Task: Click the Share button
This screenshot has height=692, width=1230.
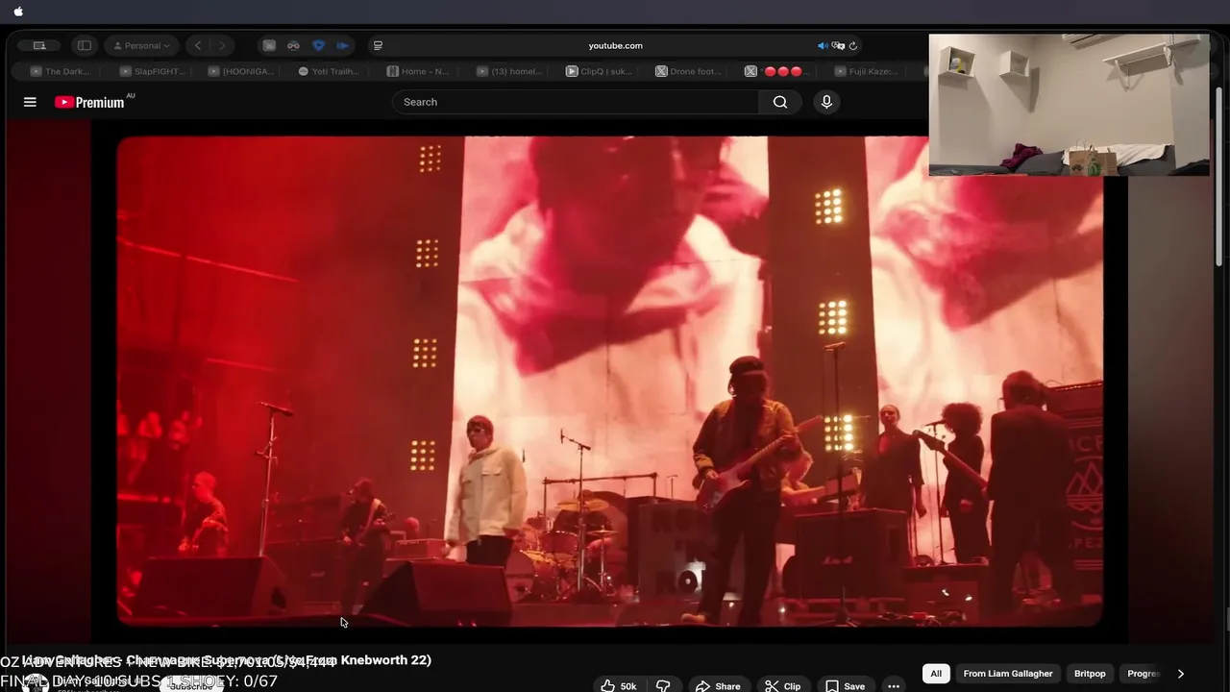Action: (x=718, y=686)
